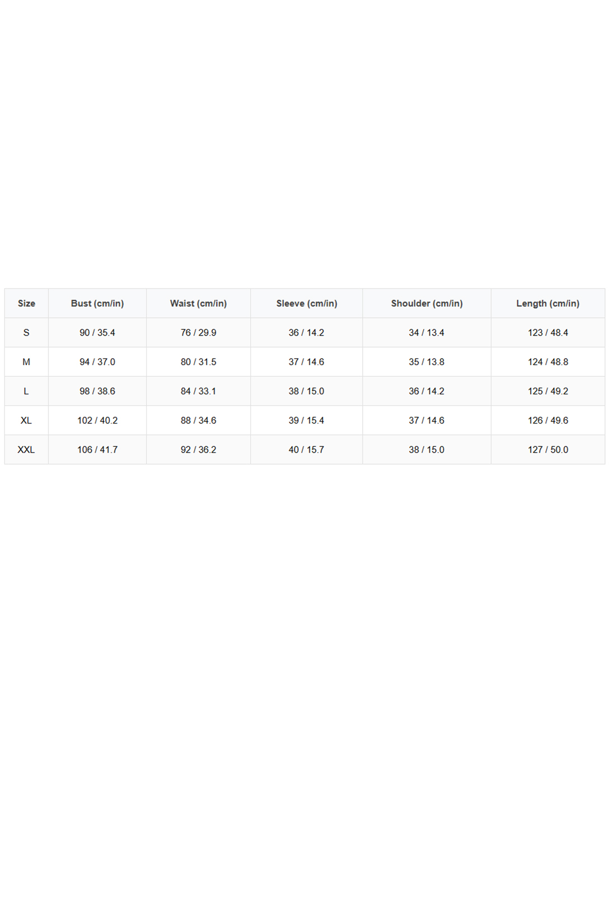This screenshot has height=914, width=609.
Task: Select the Sleeve (cm/in) column header
Action: pos(307,304)
